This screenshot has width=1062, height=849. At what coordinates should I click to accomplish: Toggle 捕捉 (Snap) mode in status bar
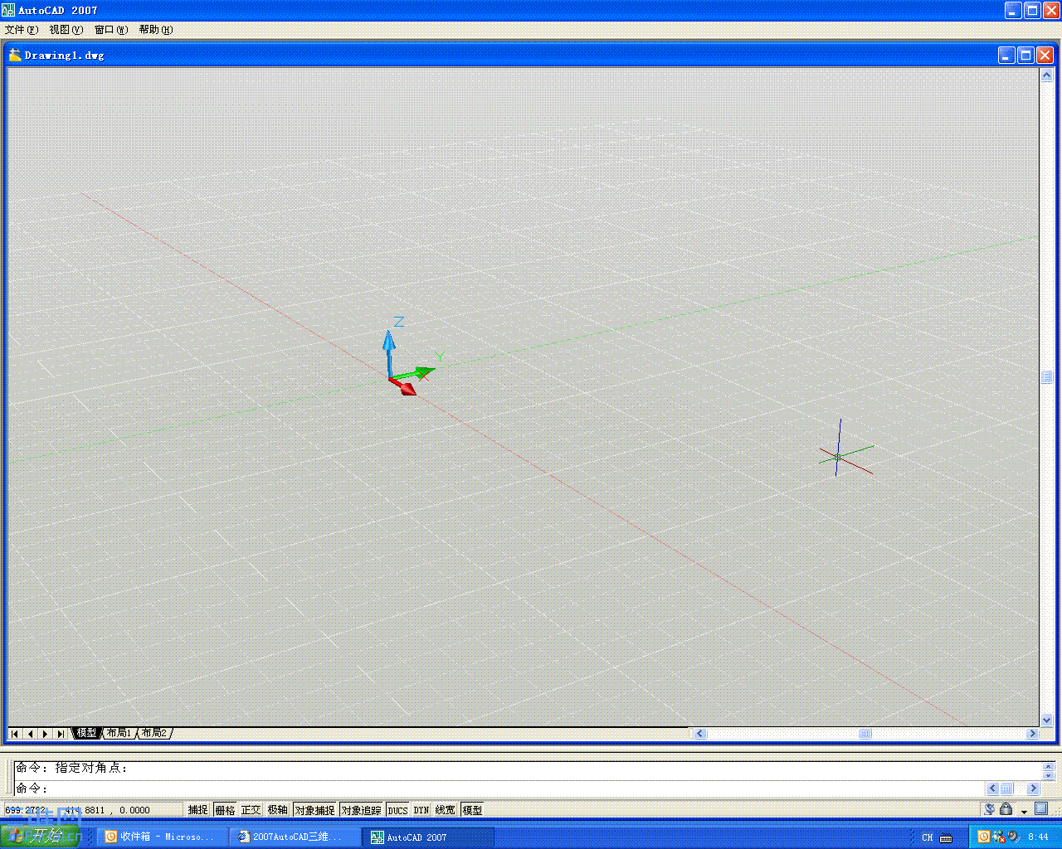(197, 810)
